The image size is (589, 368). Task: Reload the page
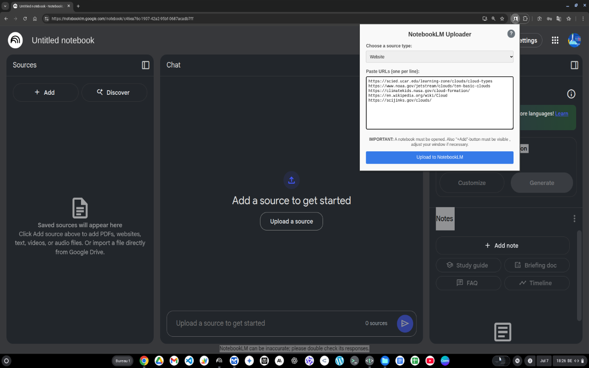point(25,19)
